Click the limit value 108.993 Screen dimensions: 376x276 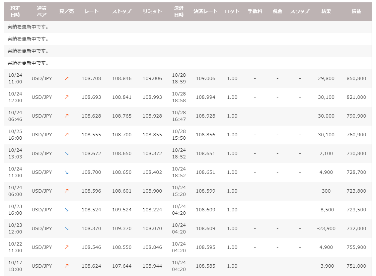click(x=152, y=97)
